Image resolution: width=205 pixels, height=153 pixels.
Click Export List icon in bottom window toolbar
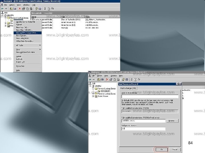[118, 80]
